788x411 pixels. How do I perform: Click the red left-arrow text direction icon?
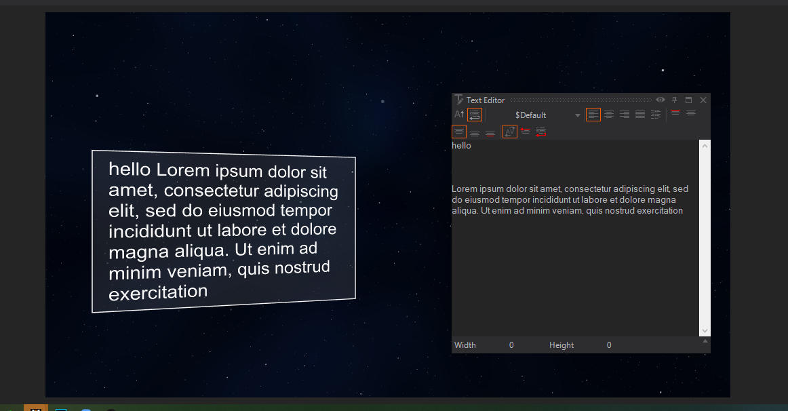click(x=526, y=132)
